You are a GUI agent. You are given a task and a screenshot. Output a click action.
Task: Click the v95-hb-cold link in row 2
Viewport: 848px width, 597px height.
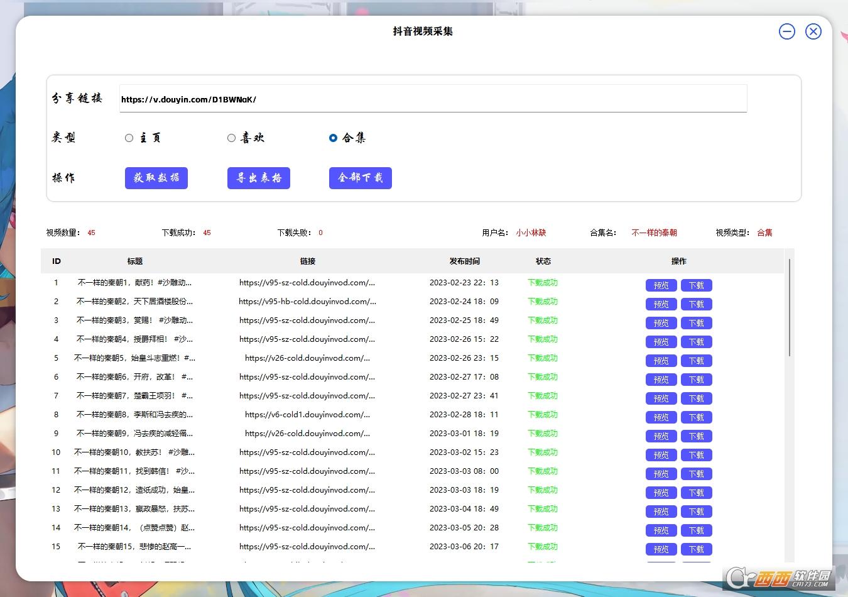tap(308, 302)
